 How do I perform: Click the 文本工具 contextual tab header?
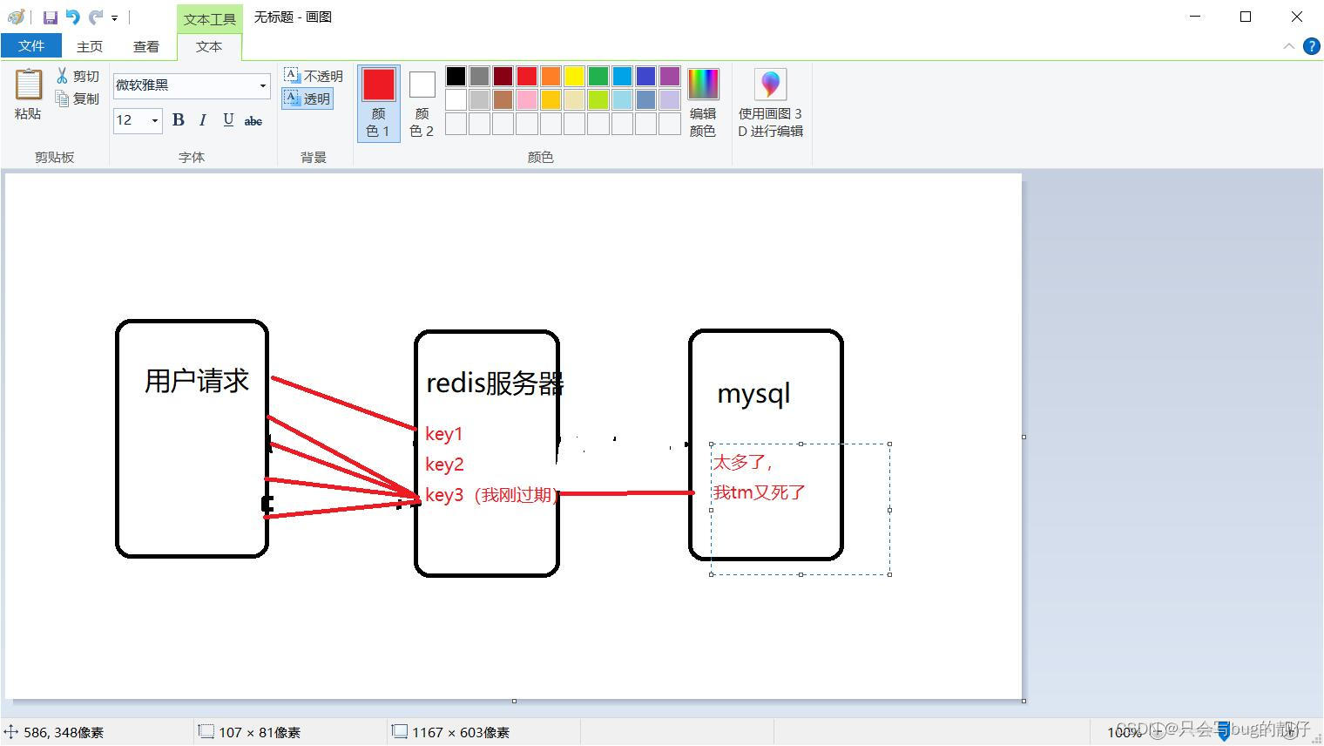pyautogui.click(x=209, y=19)
